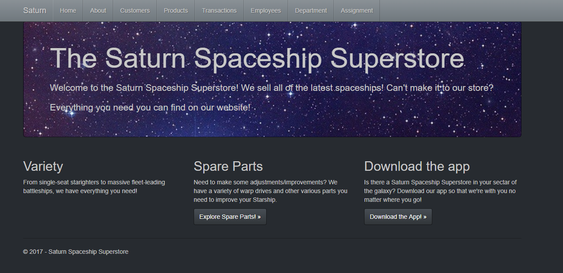Switch to the Assignment page

[357, 10]
